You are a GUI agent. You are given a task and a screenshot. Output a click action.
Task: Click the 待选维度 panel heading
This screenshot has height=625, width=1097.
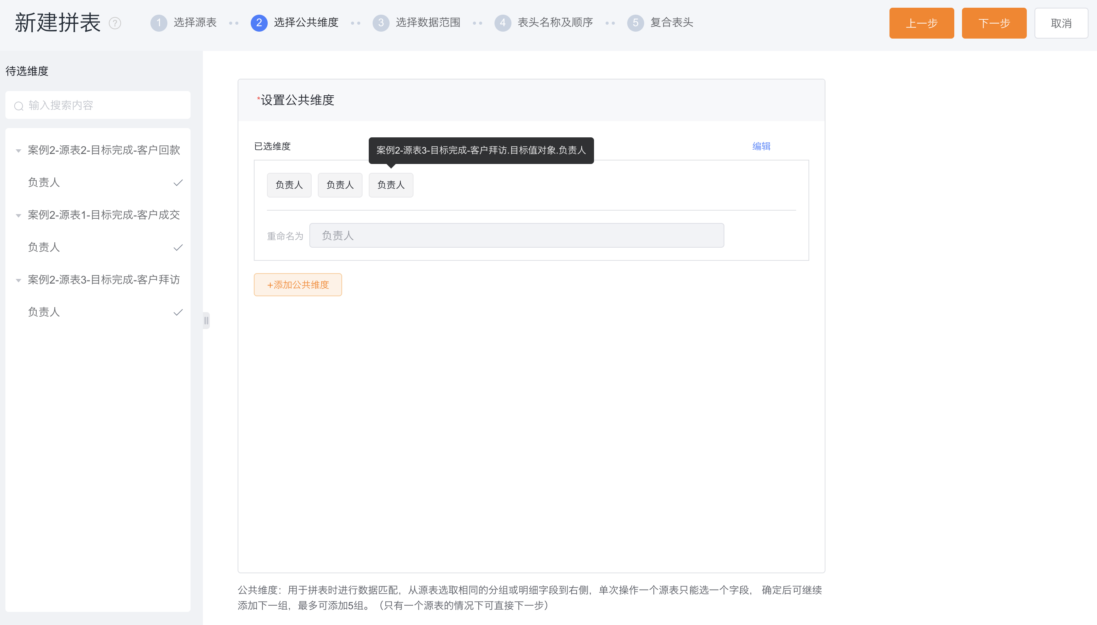[27, 71]
